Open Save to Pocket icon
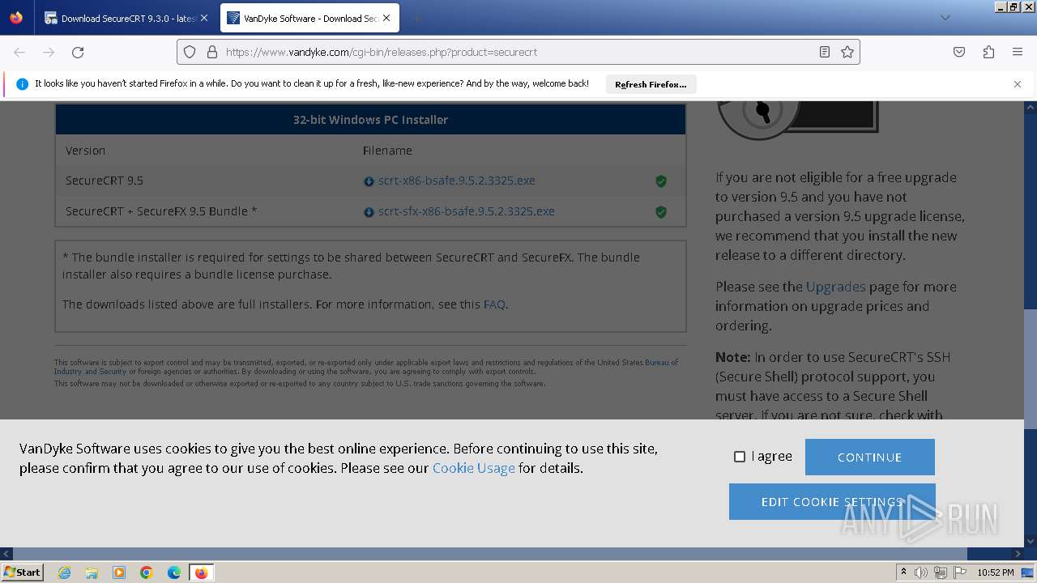 coord(959,52)
